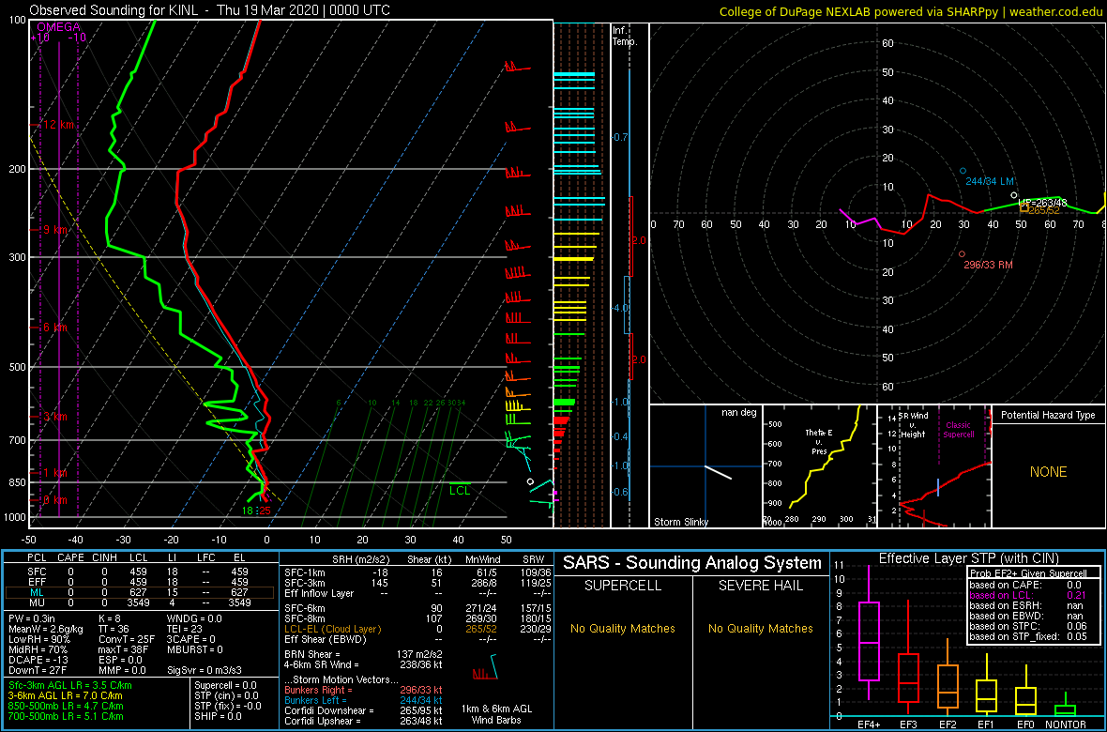Click 'No Quality Matches' under SUPERCELL
Viewport: 1107px width, 732px height.
[x=623, y=628]
